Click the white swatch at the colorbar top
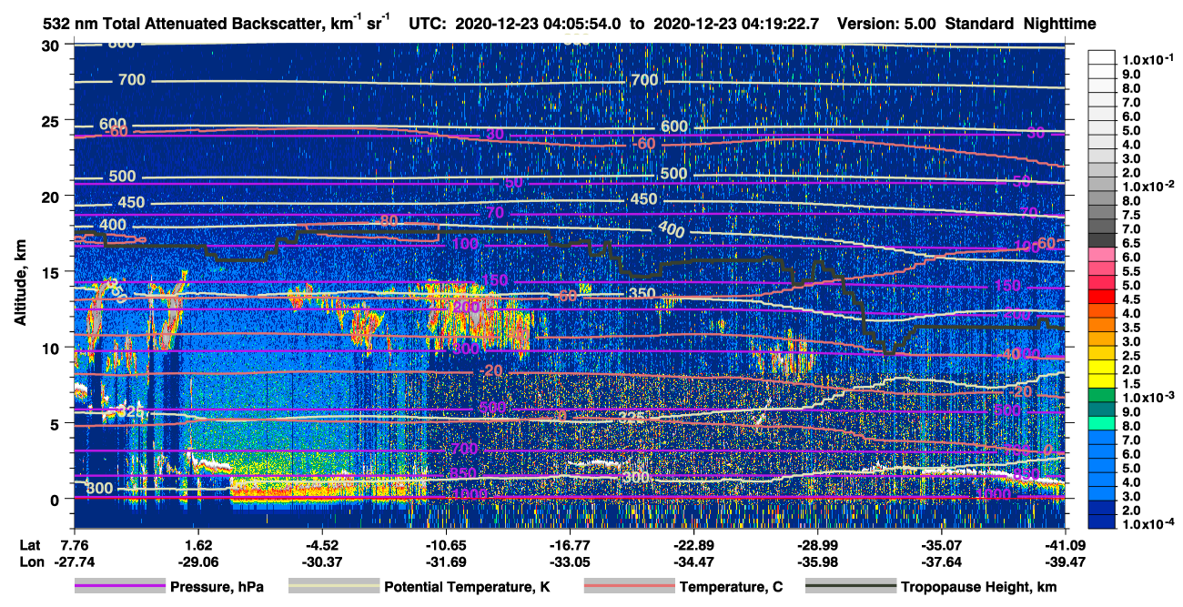 click(1102, 56)
